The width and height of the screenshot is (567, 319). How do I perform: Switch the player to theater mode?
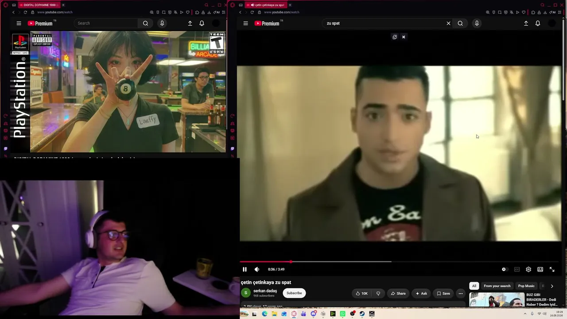(540, 269)
